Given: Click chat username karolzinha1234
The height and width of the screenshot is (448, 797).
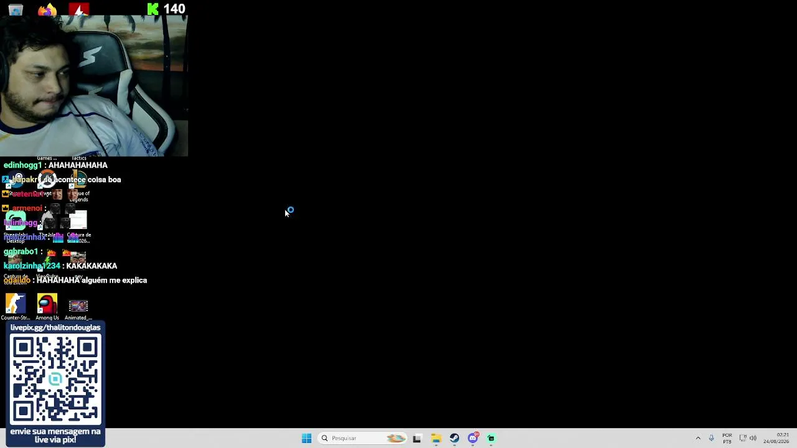Looking at the screenshot, I should point(32,266).
